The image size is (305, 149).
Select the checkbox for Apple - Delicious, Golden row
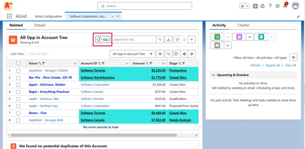[x=18, y=85]
